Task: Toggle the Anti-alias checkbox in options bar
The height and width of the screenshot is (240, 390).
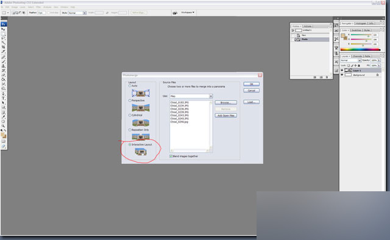Action: click(x=49, y=13)
